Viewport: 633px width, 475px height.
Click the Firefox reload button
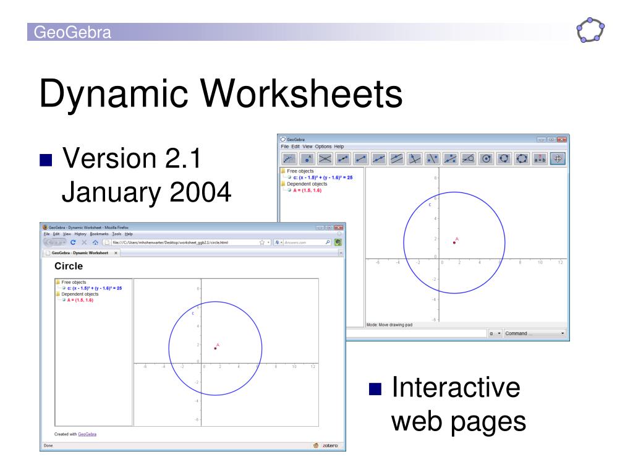(x=73, y=242)
